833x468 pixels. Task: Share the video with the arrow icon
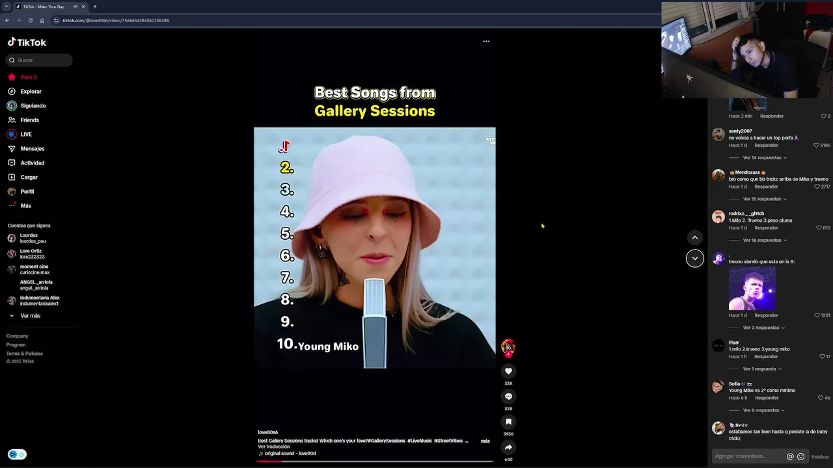[x=508, y=447]
